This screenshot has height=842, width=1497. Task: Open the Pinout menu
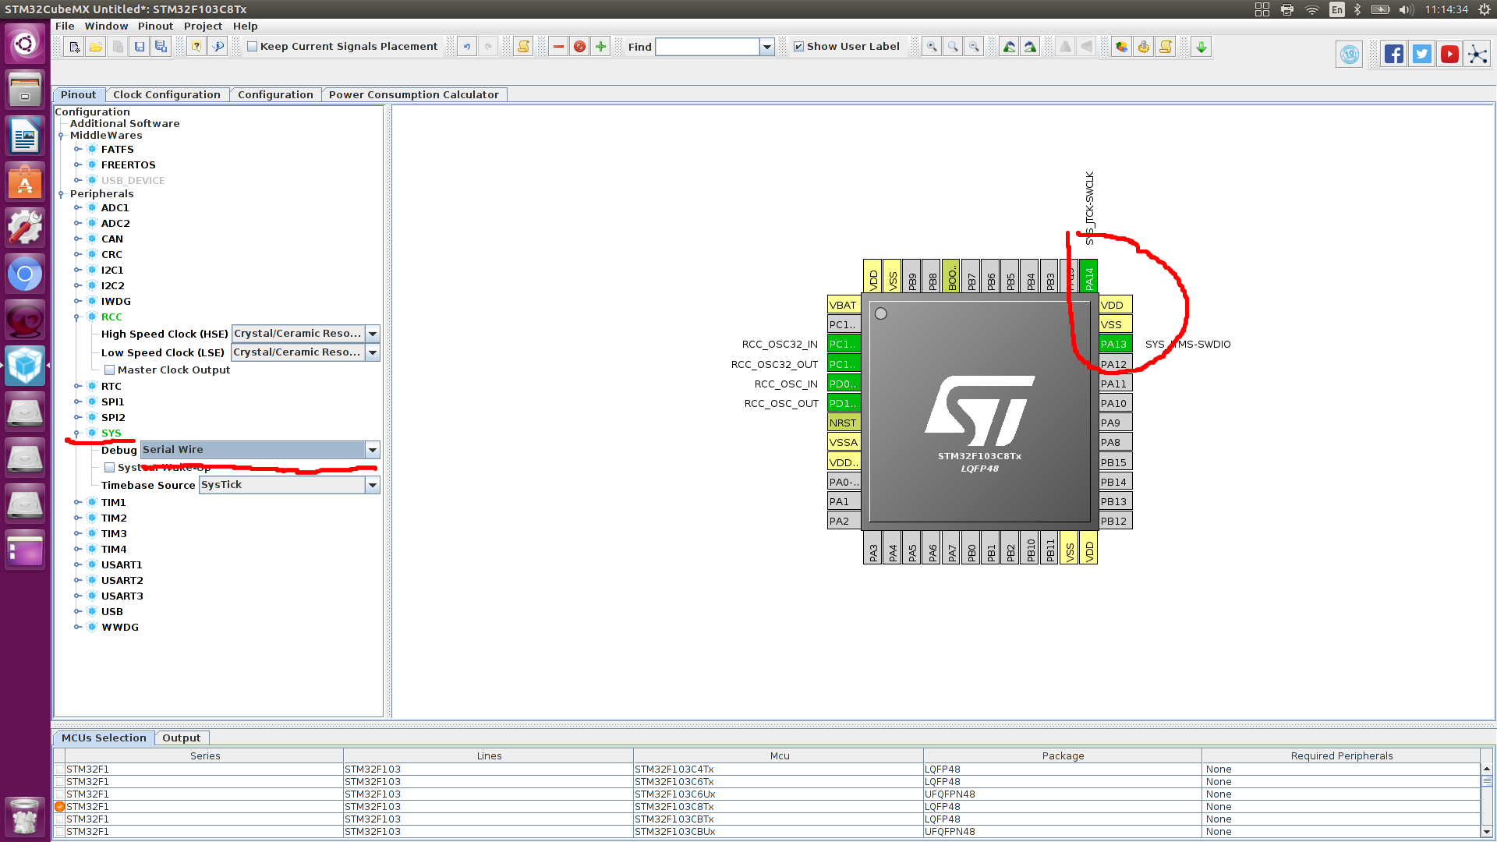point(155,26)
